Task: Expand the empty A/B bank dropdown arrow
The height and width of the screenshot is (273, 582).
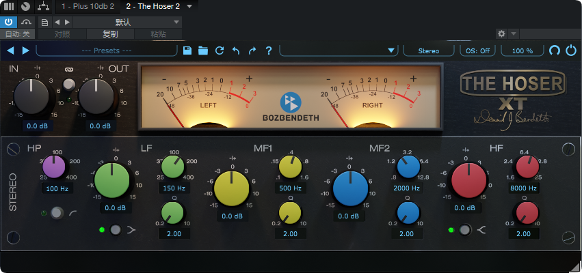Action: point(391,51)
